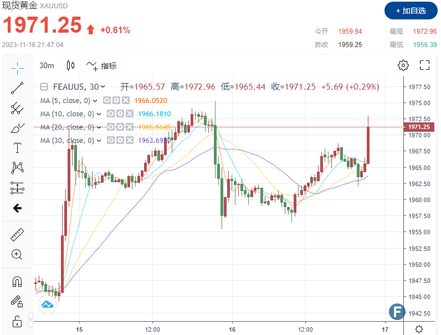
Task: Toggle visibility of MA (10, close, 0)
Action: click(x=111, y=114)
